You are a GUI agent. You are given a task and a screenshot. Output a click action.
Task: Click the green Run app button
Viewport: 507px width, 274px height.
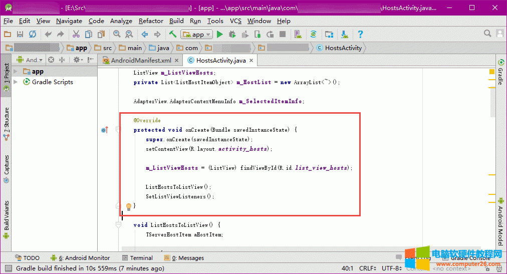[x=219, y=35]
